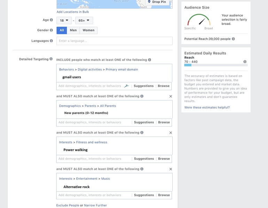This screenshot has width=268, height=208.
Task: Open the maximum age 65+ dropdown
Action: click(84, 20)
